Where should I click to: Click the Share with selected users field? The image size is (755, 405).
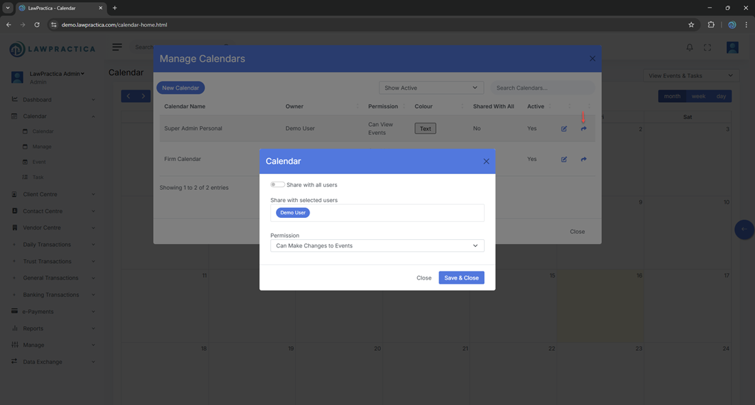click(x=398, y=212)
